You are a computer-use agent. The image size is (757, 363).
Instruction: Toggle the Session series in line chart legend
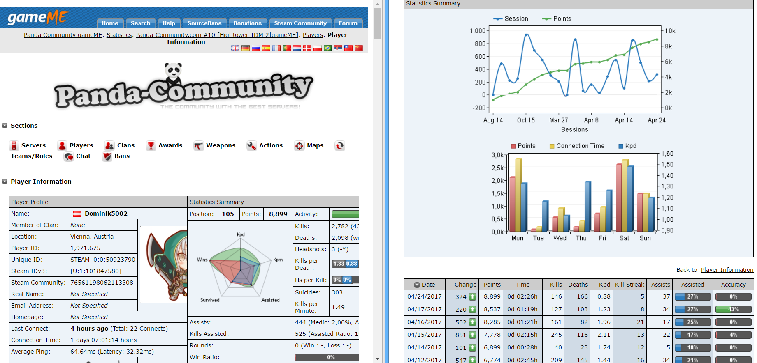[511, 19]
